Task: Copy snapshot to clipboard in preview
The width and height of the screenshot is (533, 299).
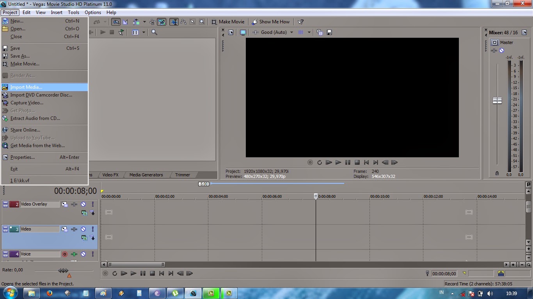Action: pyautogui.click(x=320, y=32)
